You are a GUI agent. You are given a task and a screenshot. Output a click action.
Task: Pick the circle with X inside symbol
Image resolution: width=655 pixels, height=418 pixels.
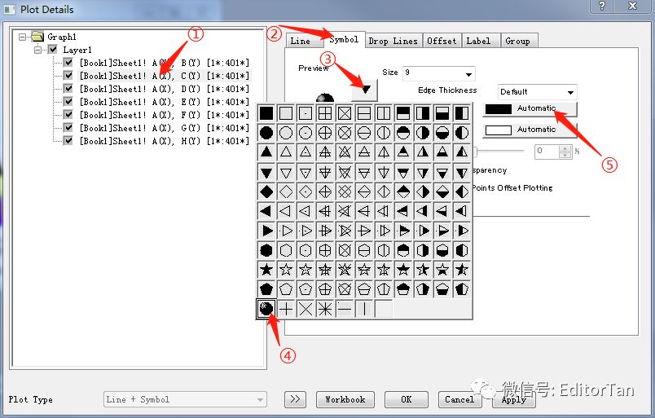coord(345,133)
